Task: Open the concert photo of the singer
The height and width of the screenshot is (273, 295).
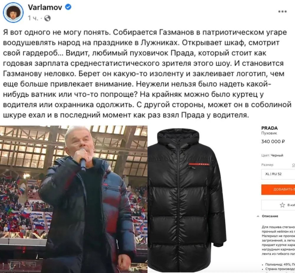Action: coord(74,199)
